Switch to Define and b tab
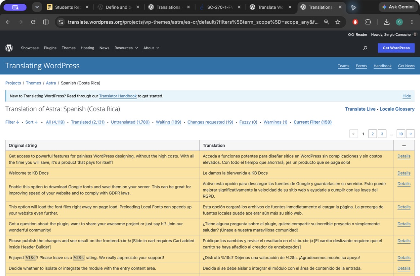This screenshot has height=276, width=420. (x=118, y=7)
